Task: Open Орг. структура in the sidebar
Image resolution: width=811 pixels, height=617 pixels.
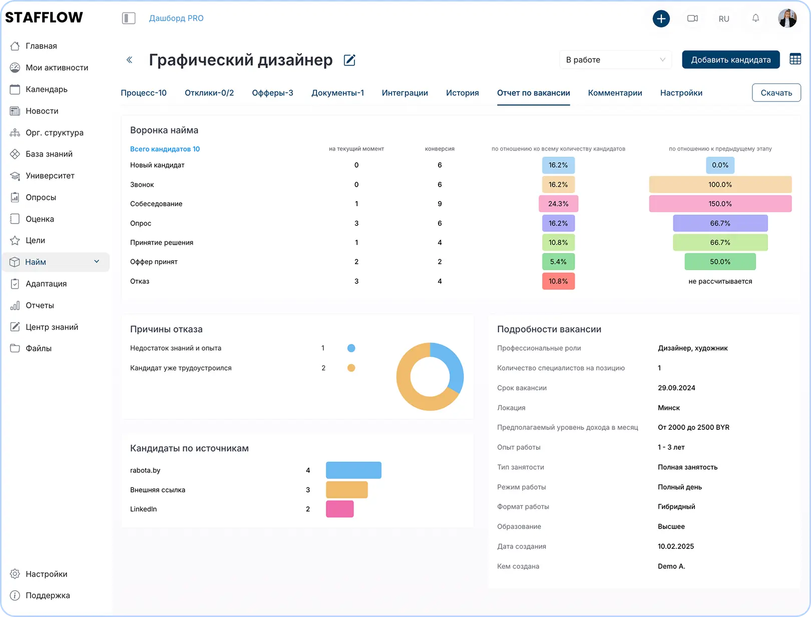Action: pos(54,133)
